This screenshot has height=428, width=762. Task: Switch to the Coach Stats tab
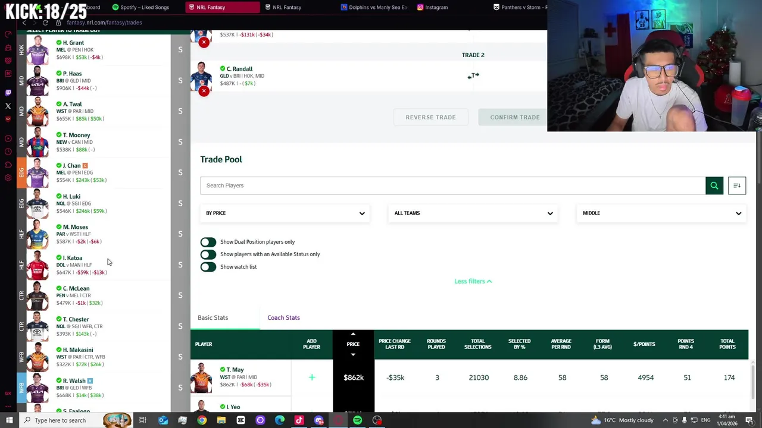click(x=283, y=317)
